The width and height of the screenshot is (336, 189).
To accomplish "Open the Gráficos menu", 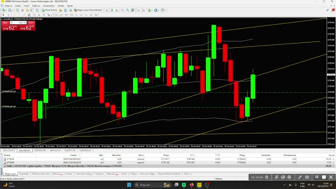I will 36,6.
